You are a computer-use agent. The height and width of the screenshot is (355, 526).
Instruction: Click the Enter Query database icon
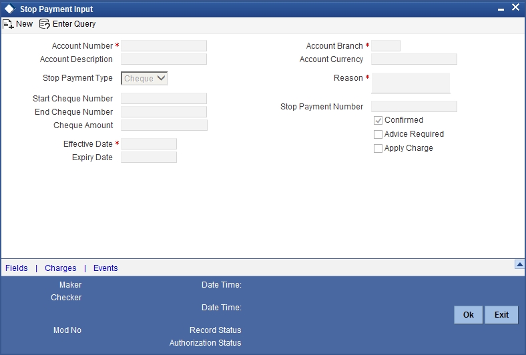coord(45,24)
